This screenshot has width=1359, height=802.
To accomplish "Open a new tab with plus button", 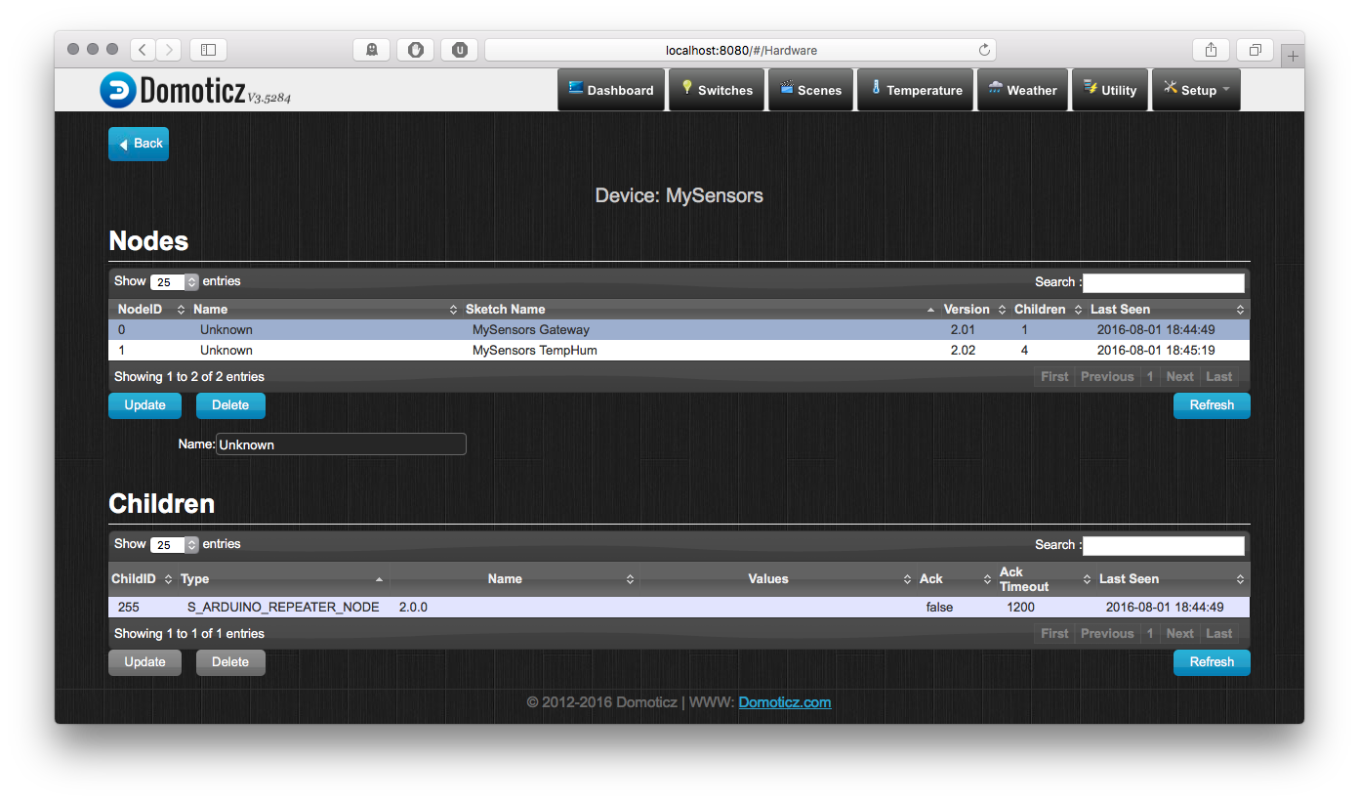I will (x=1293, y=57).
